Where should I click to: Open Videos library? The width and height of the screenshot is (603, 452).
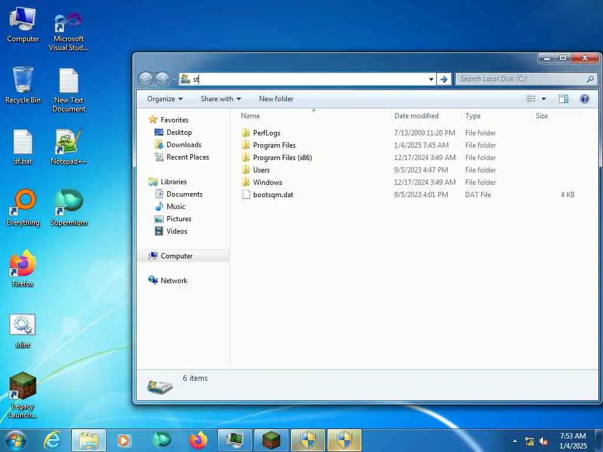click(x=171, y=231)
